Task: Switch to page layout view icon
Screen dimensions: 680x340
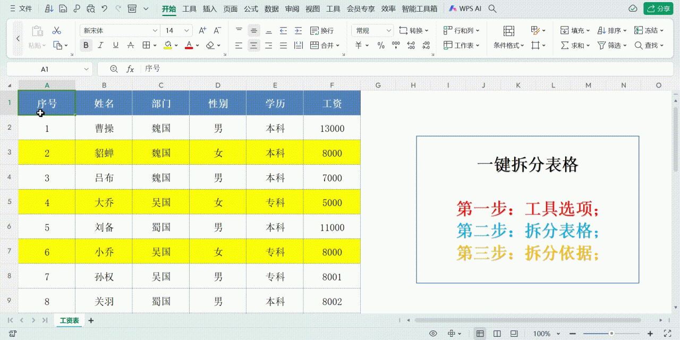Action: (x=497, y=334)
